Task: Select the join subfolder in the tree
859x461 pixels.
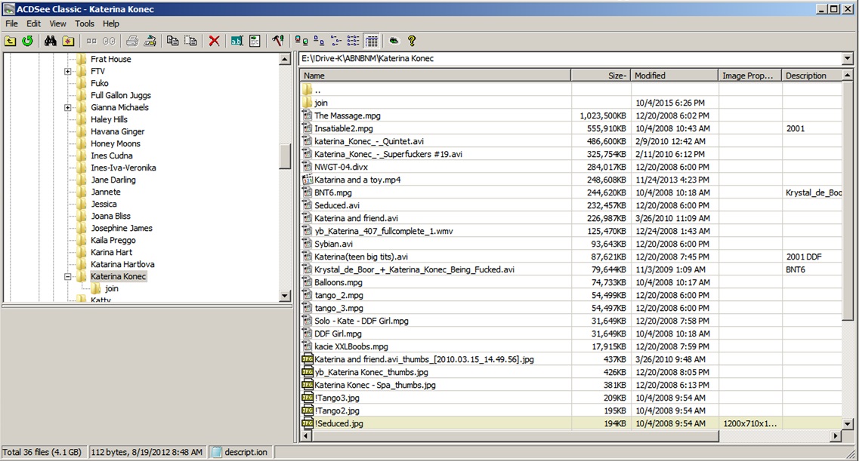Action: [x=111, y=288]
